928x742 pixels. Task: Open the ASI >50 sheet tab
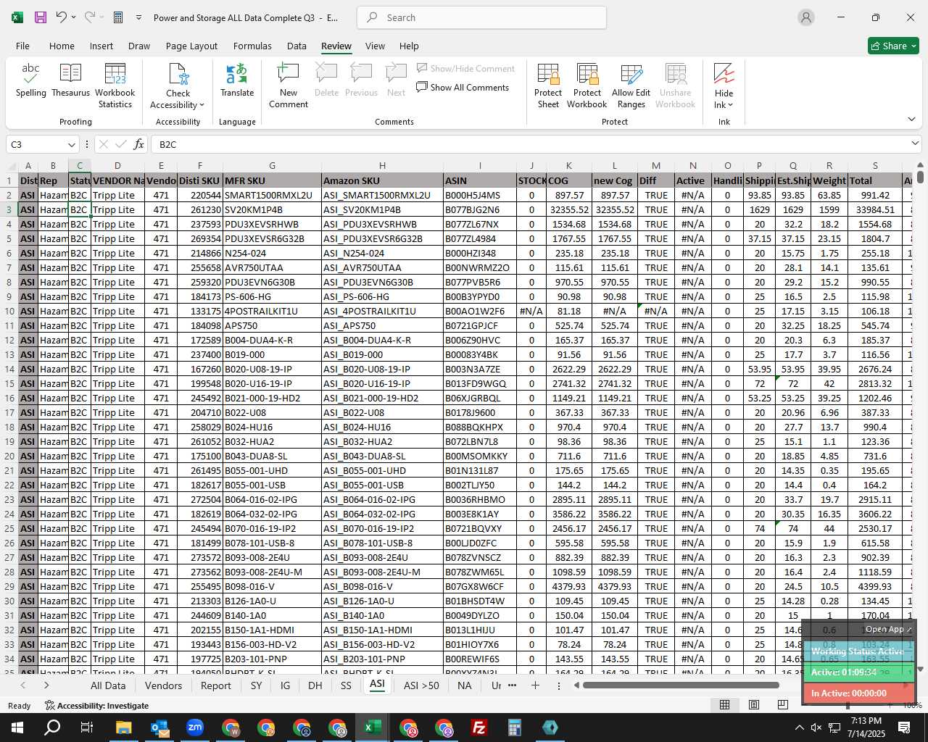pyautogui.click(x=421, y=685)
